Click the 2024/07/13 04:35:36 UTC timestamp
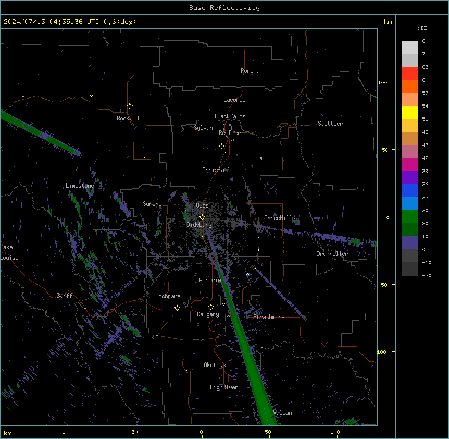Image resolution: width=449 pixels, height=439 pixels. coord(52,22)
